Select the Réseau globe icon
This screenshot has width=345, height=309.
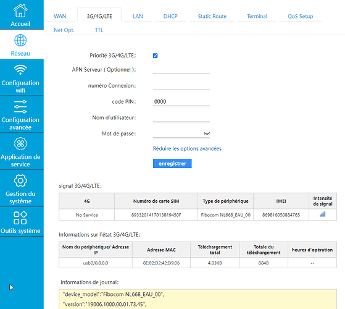pyautogui.click(x=20, y=40)
